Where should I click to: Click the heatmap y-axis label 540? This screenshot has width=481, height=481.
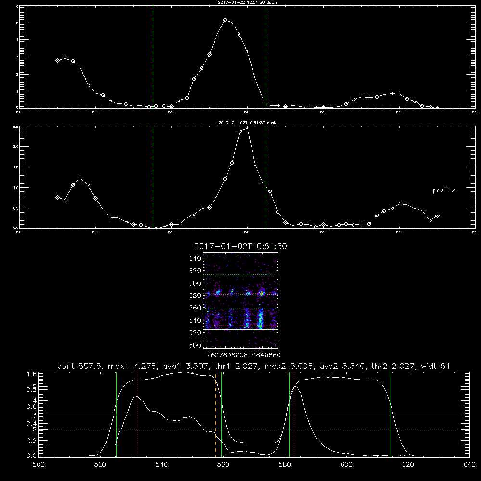pos(195,320)
